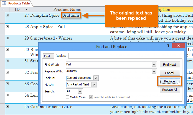193x115 pixels.
Task: Expand the record row with ID 34
Action: coord(7,95)
